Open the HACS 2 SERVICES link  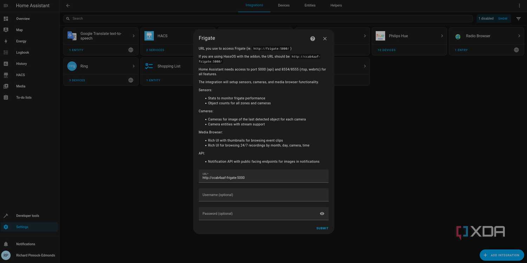(x=155, y=50)
